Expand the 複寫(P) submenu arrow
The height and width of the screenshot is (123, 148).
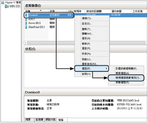[x=107, y=68]
